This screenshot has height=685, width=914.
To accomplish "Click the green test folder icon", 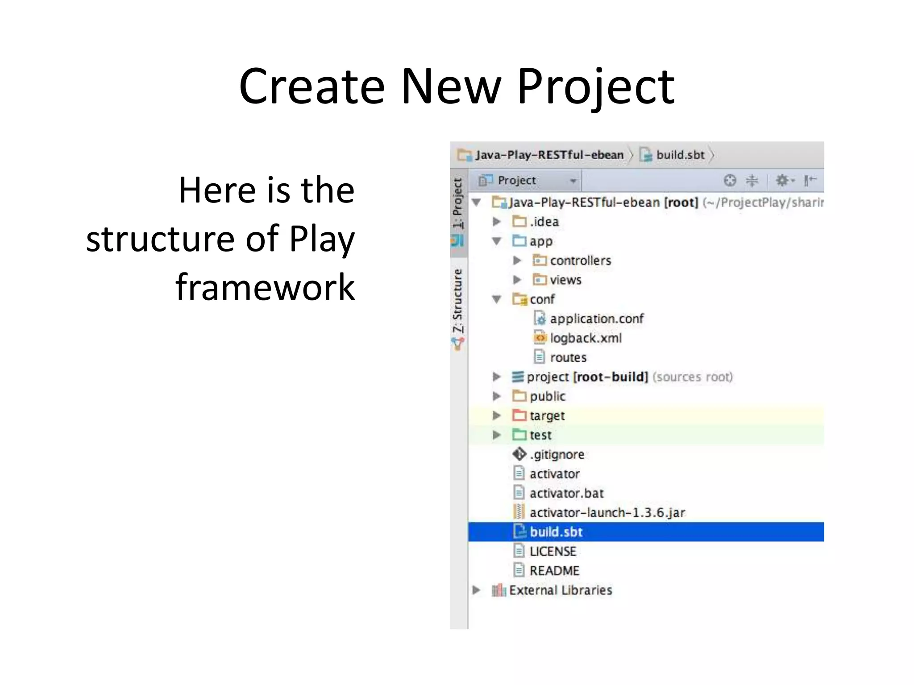I will pyautogui.click(x=519, y=434).
